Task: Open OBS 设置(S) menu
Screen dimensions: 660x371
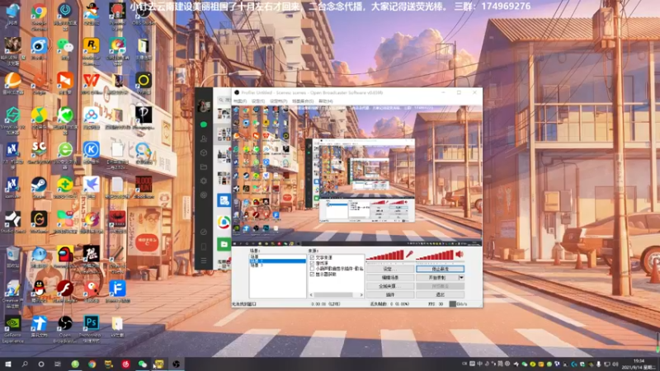Action: click(258, 101)
